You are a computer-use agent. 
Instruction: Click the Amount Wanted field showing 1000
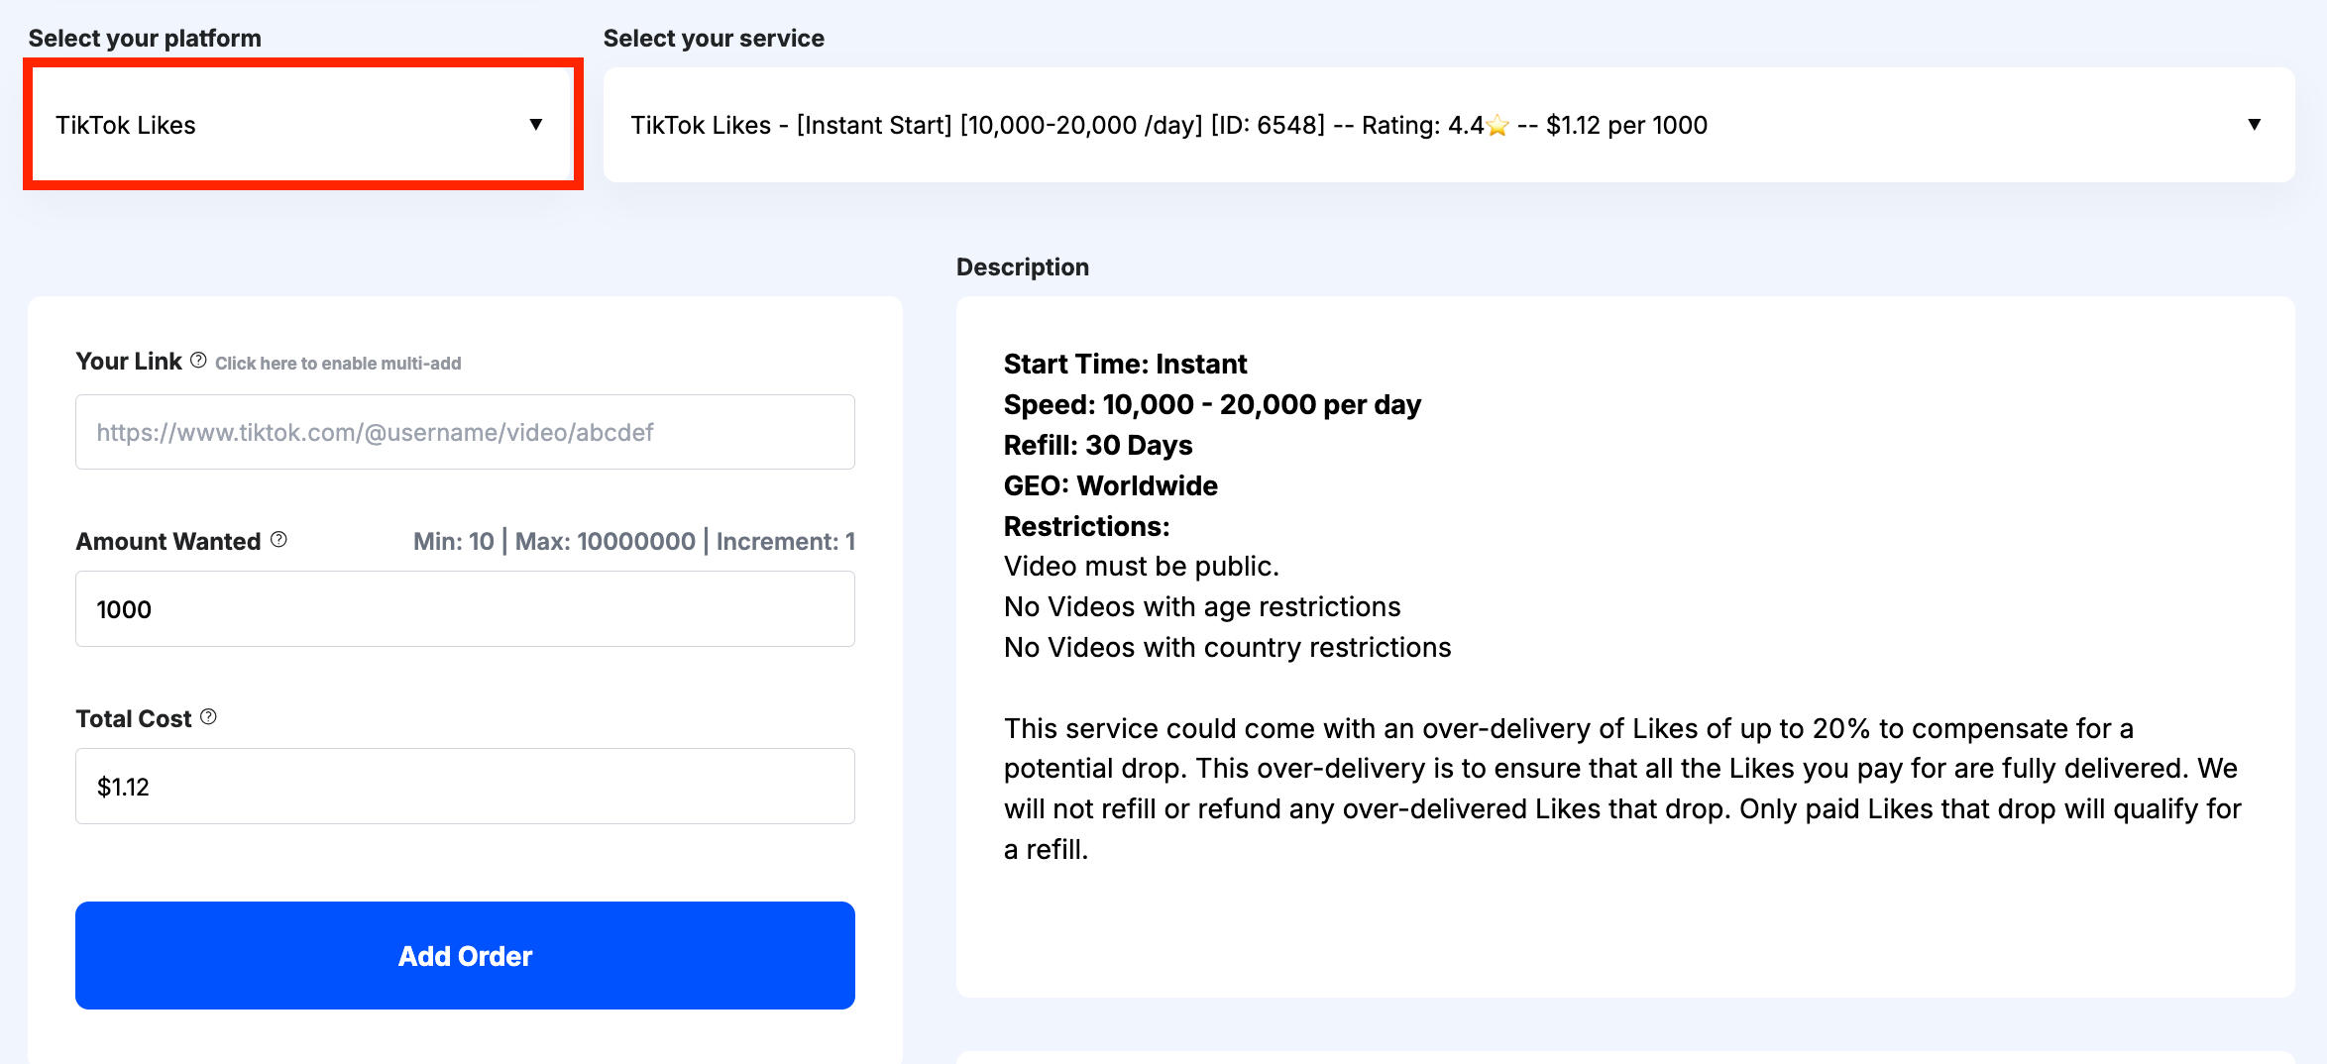pyautogui.click(x=465, y=609)
